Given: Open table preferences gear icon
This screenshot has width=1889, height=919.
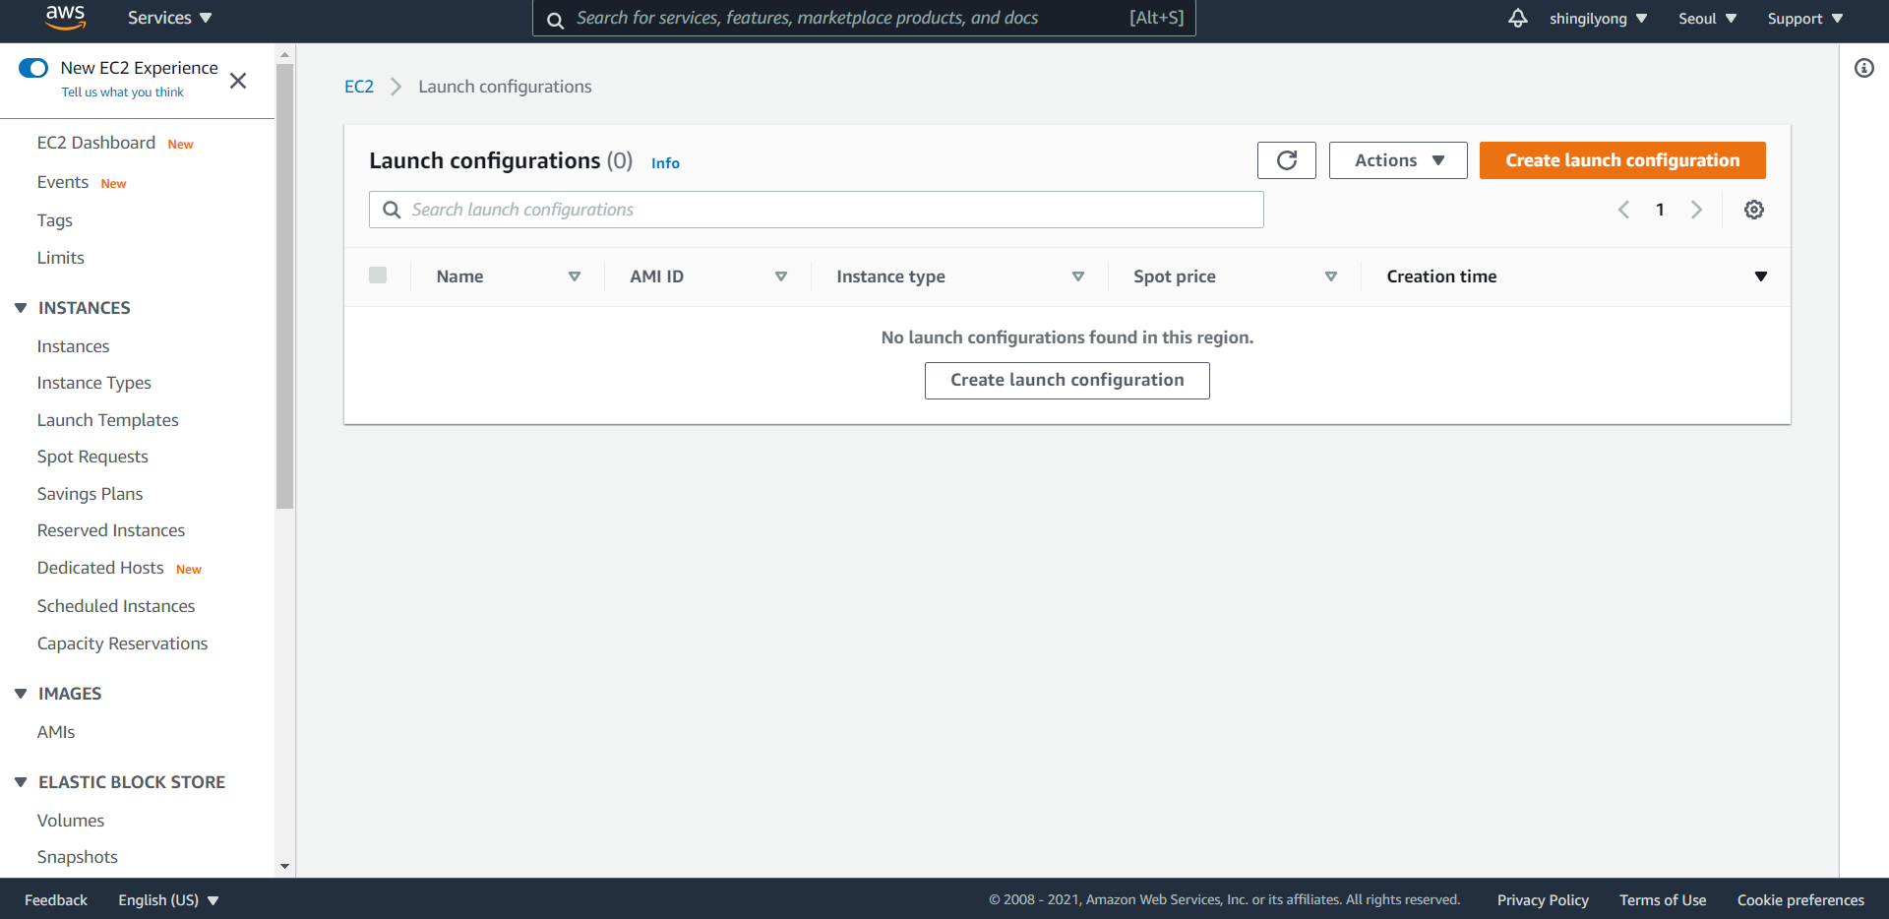Looking at the screenshot, I should click(x=1754, y=210).
